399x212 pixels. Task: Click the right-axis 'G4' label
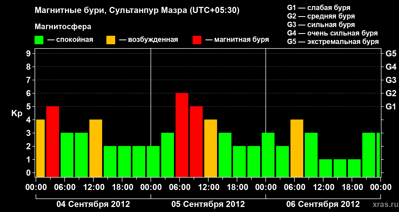(391, 67)
